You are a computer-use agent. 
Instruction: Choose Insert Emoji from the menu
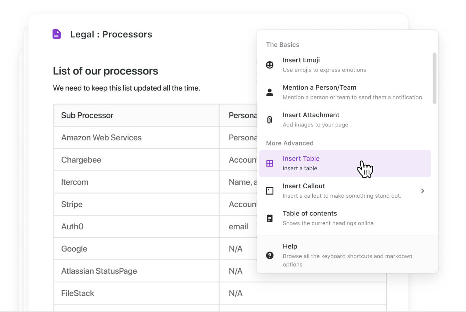click(345, 65)
